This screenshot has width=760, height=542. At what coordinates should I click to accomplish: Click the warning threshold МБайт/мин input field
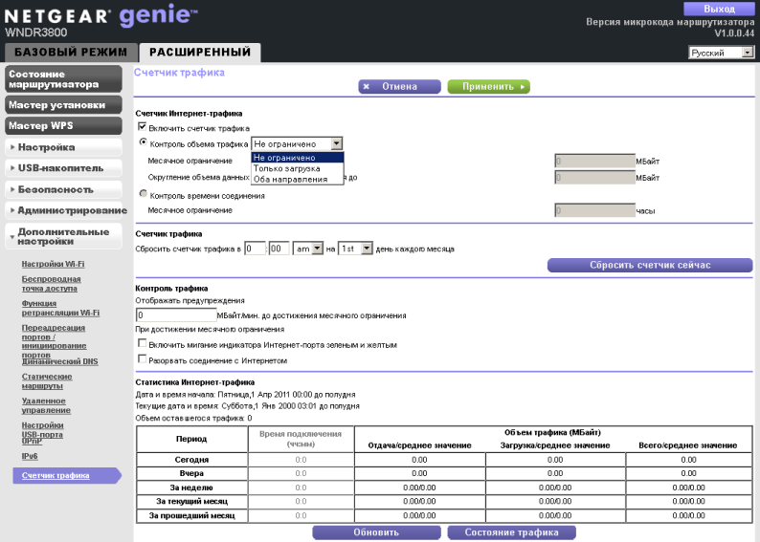pyautogui.click(x=176, y=315)
